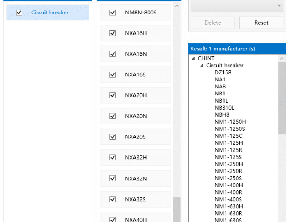Select NM1-400S in the result tree
This screenshot has width=287, height=222.
click(x=228, y=199)
